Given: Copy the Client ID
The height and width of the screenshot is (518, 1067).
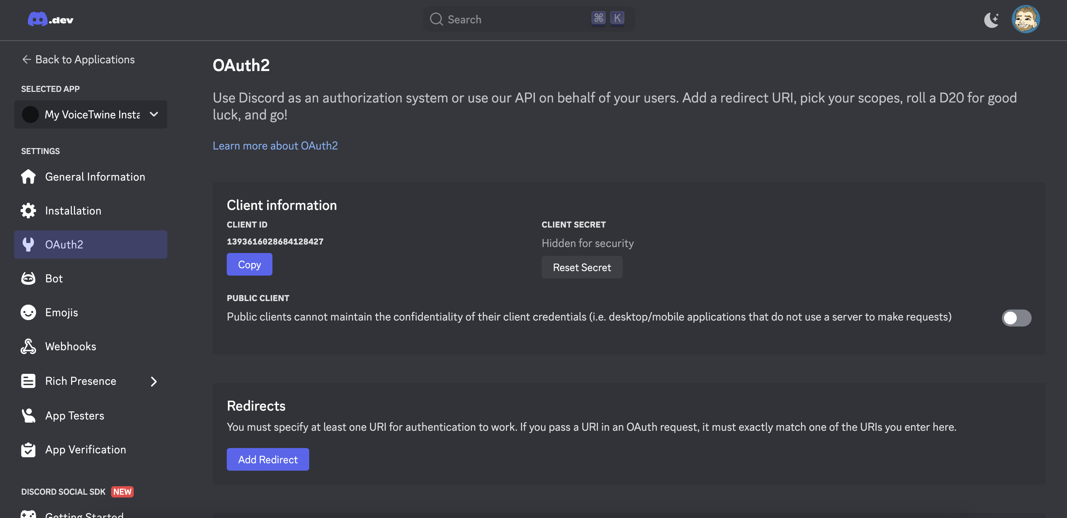Looking at the screenshot, I should pyautogui.click(x=249, y=264).
